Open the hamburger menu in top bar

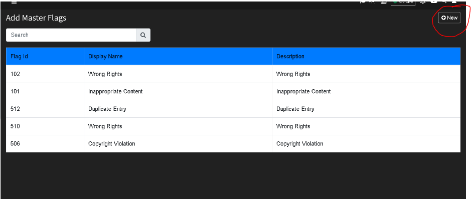[x=14, y=3]
